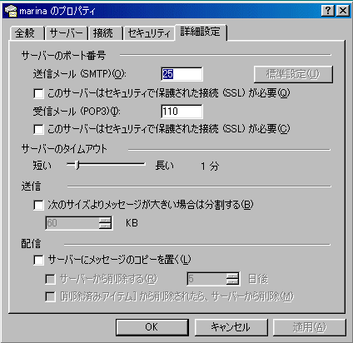Click the mail account icon in title bar
The height and width of the screenshot is (343, 353).
[x=11, y=11]
